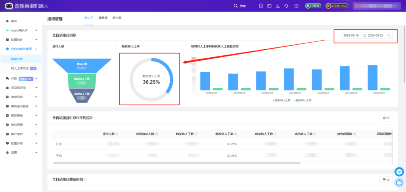Toggle 触发转人工数 blue legend series
406x192 pixels.
click(282, 100)
